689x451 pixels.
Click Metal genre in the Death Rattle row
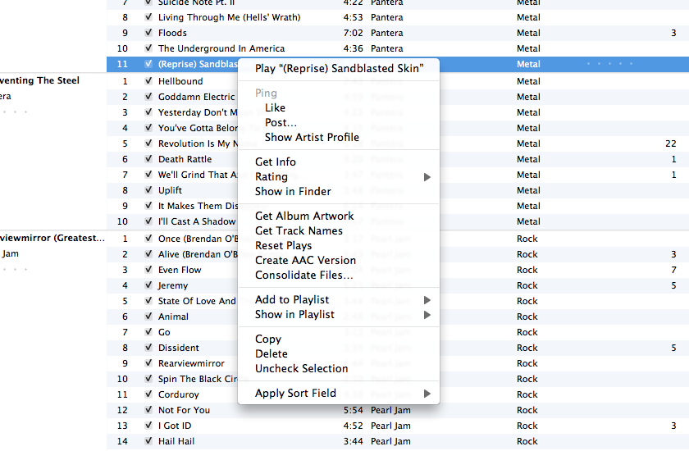click(x=528, y=159)
